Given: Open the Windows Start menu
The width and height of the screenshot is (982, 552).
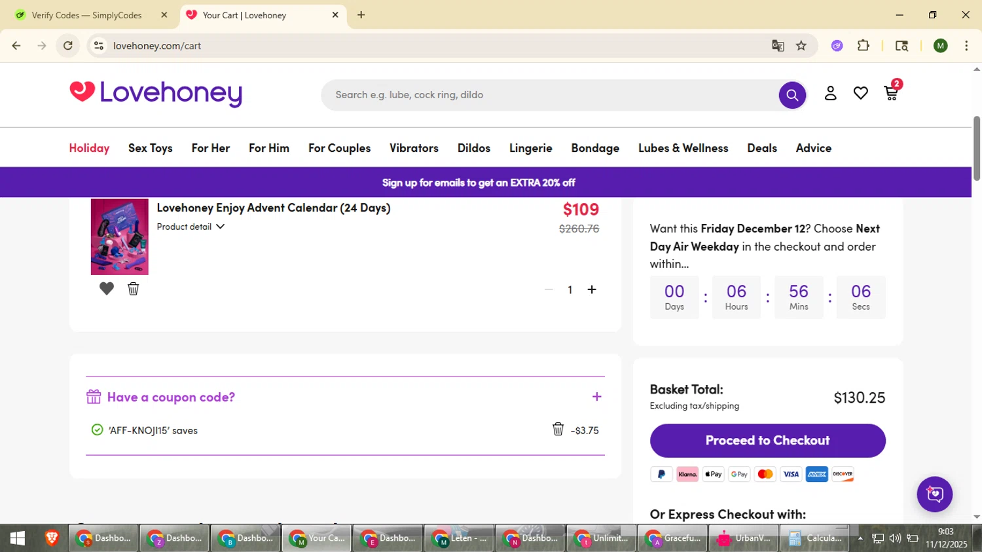Looking at the screenshot, I should pyautogui.click(x=18, y=538).
